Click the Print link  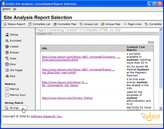coord(151,42)
